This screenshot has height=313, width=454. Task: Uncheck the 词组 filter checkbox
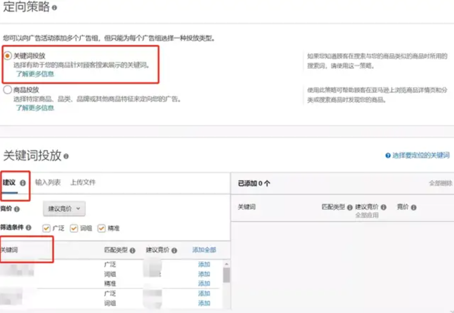(73, 228)
